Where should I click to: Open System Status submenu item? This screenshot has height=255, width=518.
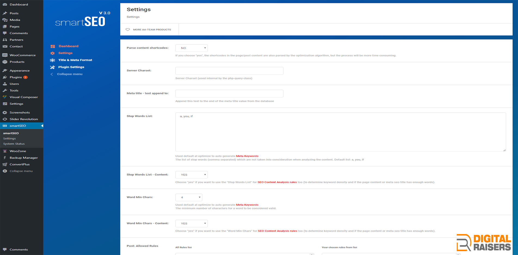(14, 144)
